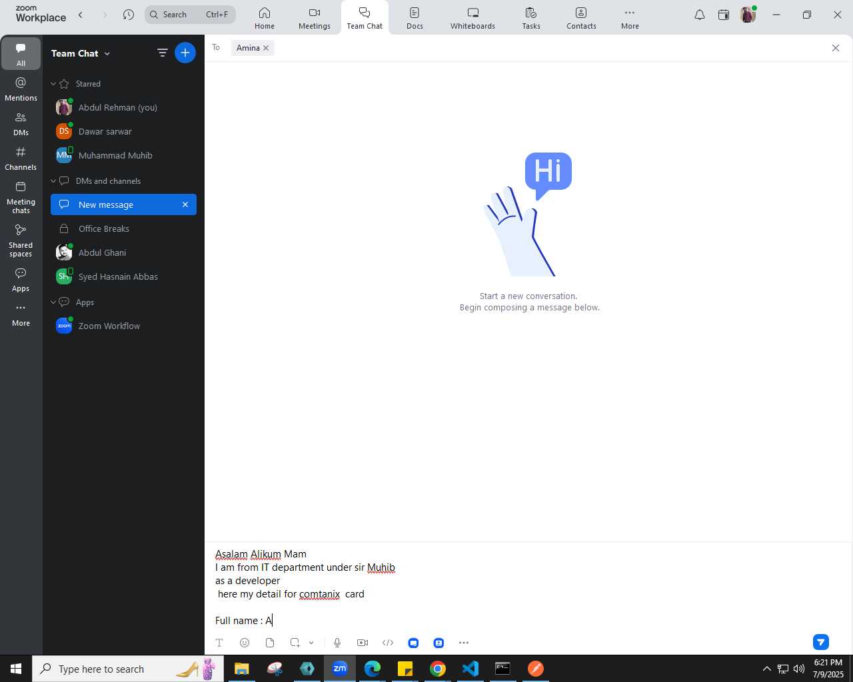Record a video message icon
This screenshot has height=682, width=853.
click(x=363, y=643)
